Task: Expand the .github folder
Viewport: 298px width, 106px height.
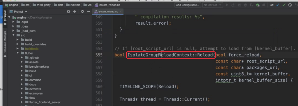Action: click(22, 58)
